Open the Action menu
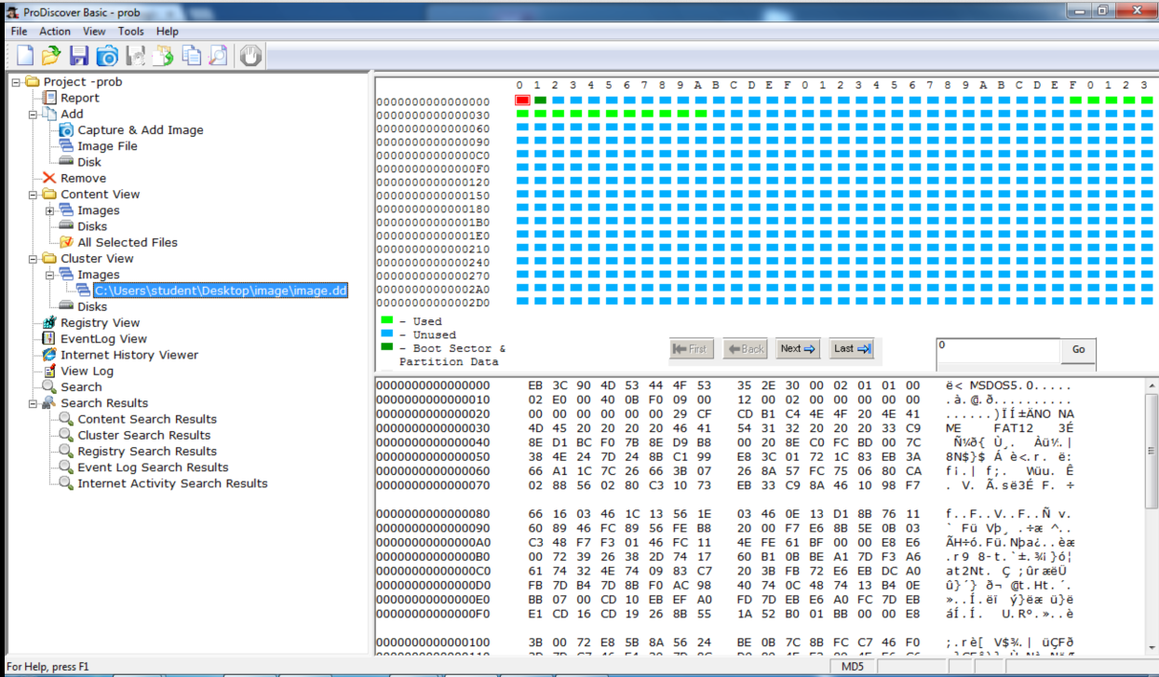The height and width of the screenshot is (677, 1159). click(x=55, y=31)
